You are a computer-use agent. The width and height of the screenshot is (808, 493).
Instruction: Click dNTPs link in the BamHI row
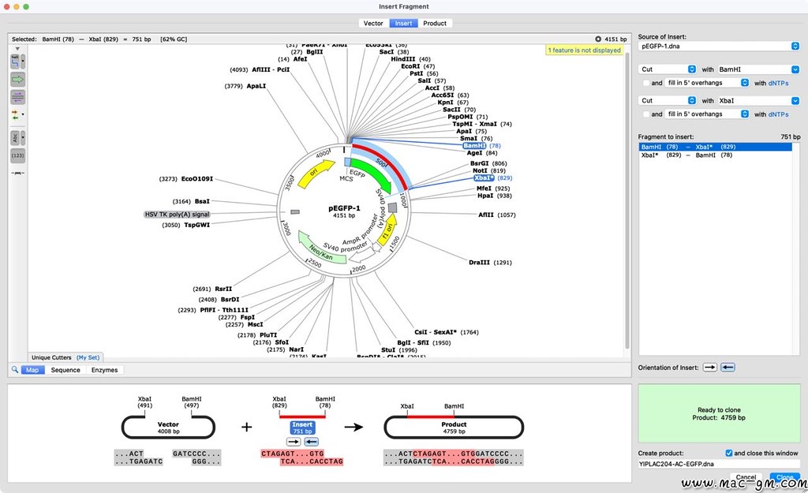click(x=778, y=83)
